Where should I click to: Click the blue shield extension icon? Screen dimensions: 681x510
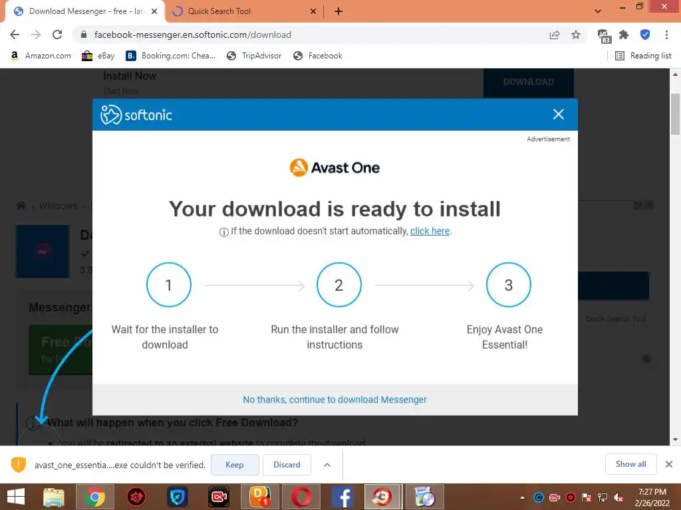point(645,35)
